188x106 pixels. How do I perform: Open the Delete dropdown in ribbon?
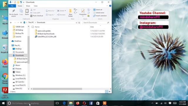61,11
